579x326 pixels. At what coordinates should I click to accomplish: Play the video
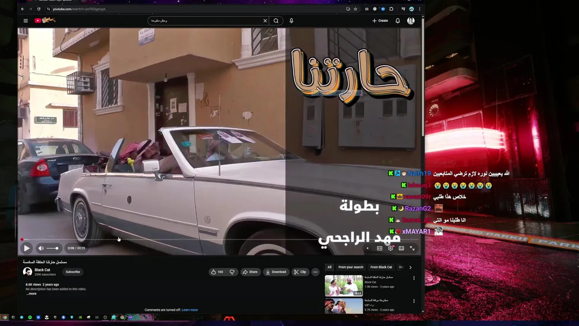click(27, 248)
